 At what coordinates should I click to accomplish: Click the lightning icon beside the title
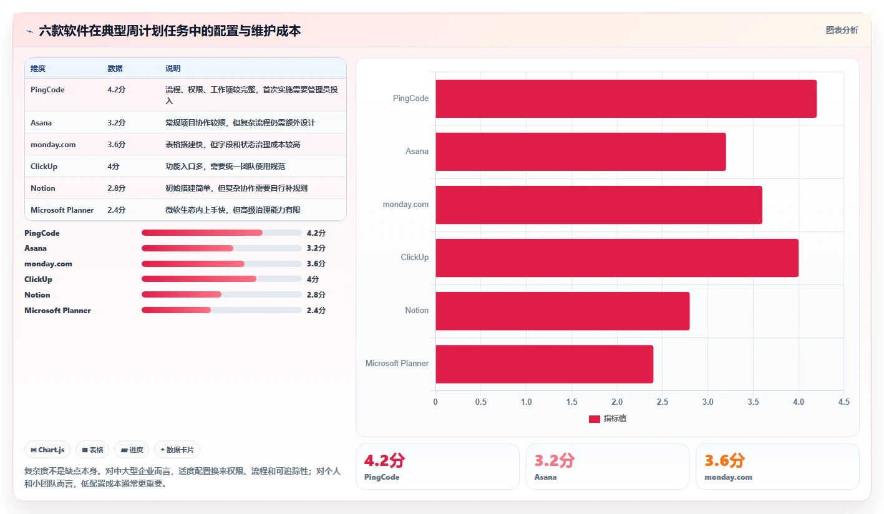tap(30, 31)
